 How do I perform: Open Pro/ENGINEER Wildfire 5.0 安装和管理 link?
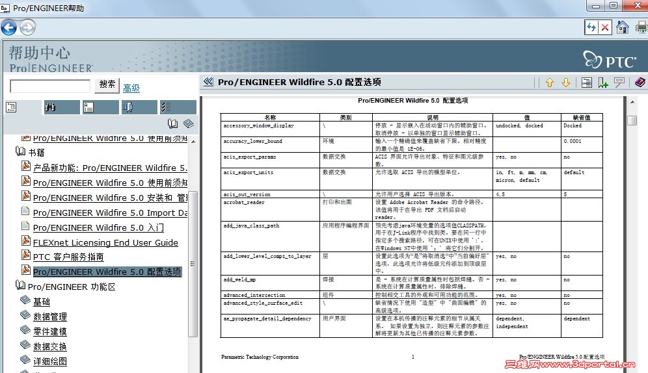(110, 198)
